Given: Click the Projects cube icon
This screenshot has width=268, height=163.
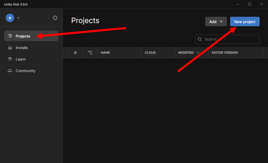Looking at the screenshot, I should (x=10, y=36).
